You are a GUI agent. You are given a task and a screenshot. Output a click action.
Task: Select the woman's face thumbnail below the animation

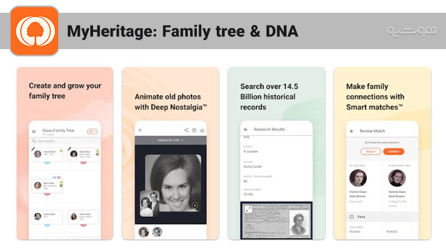144,232
